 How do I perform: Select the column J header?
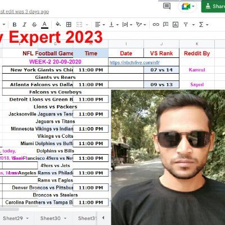tap(161, 44)
